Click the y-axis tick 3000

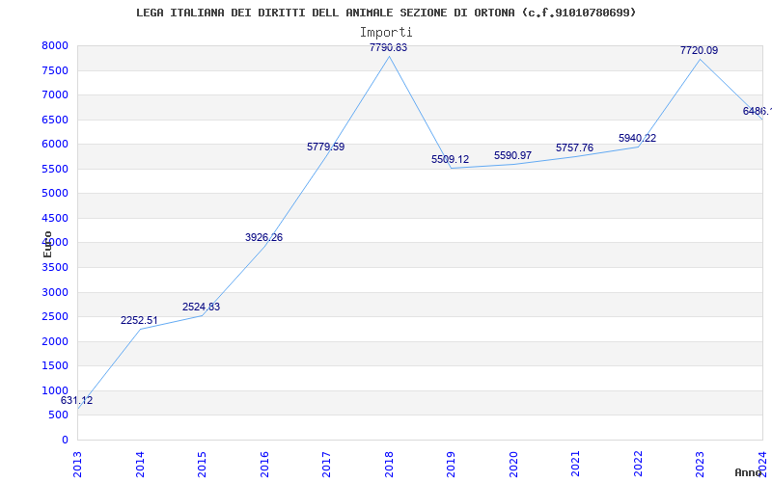coord(55,292)
